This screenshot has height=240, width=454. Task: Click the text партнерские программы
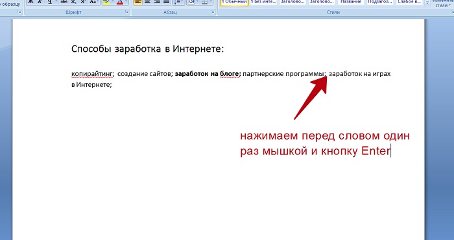tap(283, 74)
